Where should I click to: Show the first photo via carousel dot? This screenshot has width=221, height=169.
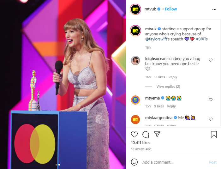click(57, 165)
